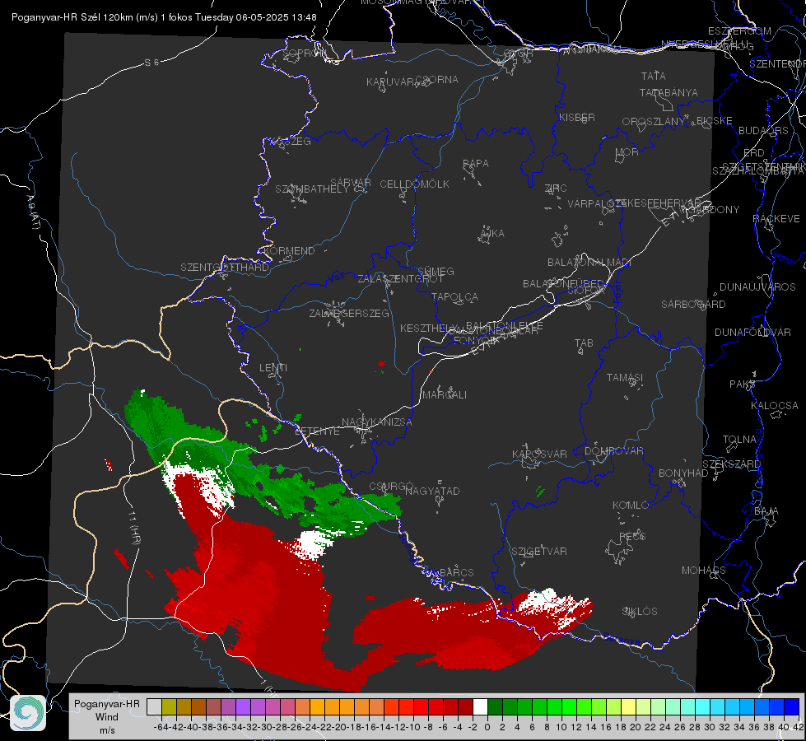Click the KISBER town label
The width and height of the screenshot is (806, 741).
(577, 117)
